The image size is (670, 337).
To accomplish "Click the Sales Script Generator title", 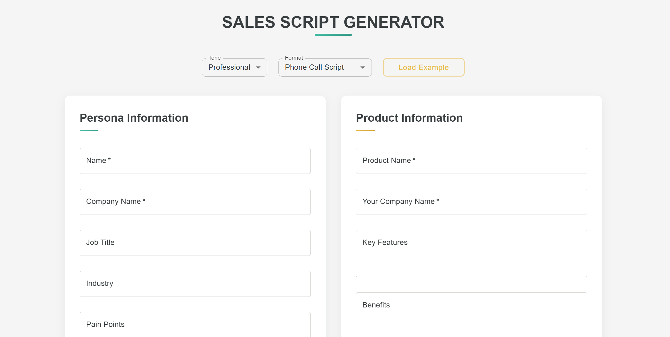I will click(x=333, y=22).
